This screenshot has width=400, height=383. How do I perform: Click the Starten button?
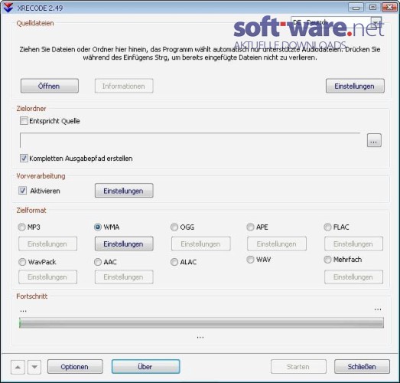pos(298,367)
